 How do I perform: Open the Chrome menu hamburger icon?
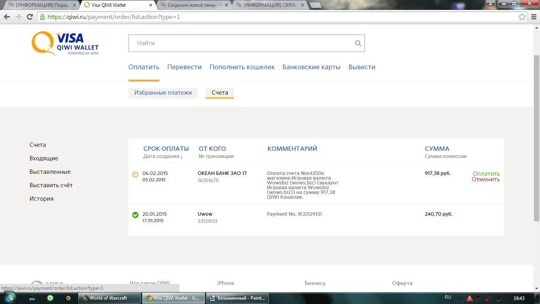[533, 17]
